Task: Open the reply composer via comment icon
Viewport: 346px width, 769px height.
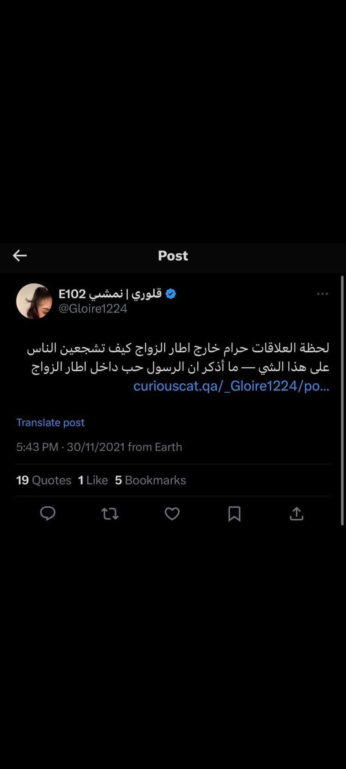Action: pos(48,514)
